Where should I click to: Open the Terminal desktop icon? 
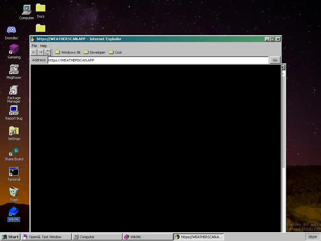tap(14, 174)
